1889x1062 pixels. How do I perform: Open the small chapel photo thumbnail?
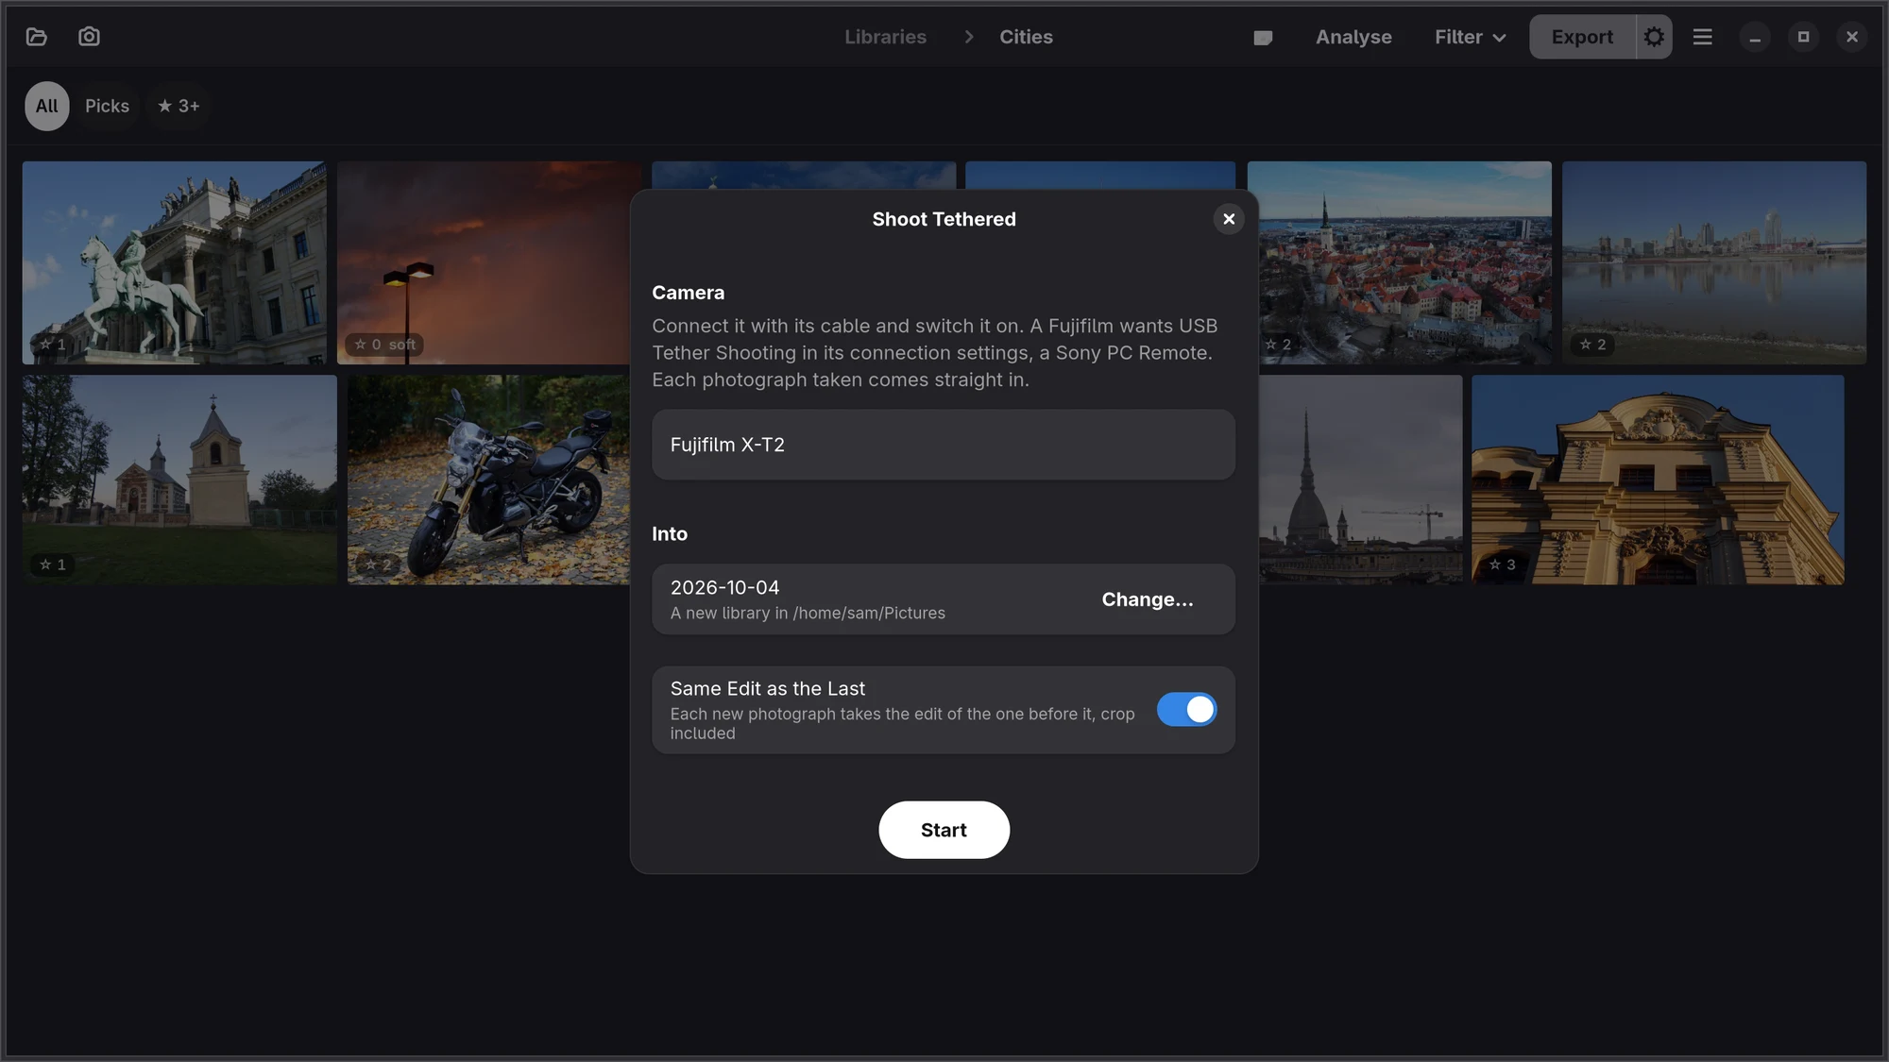(x=179, y=480)
